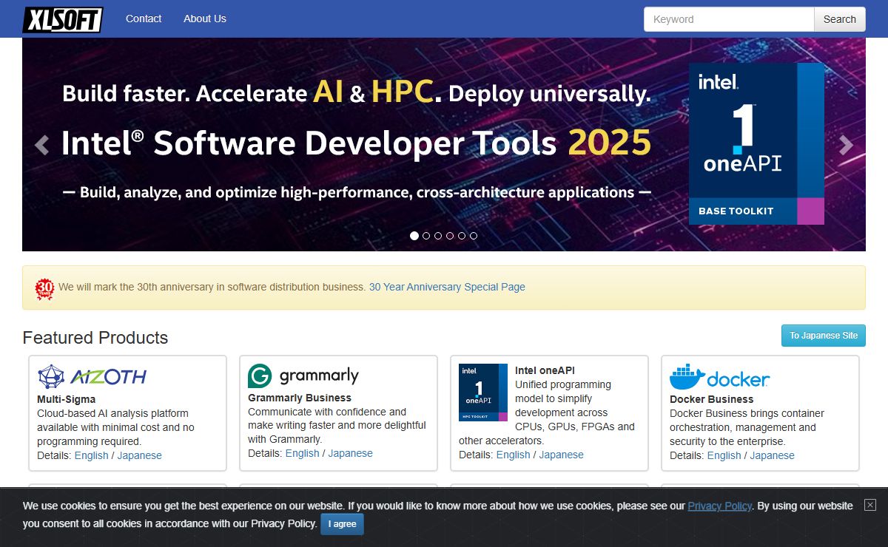
Task: Open the Contact page
Action: click(144, 18)
